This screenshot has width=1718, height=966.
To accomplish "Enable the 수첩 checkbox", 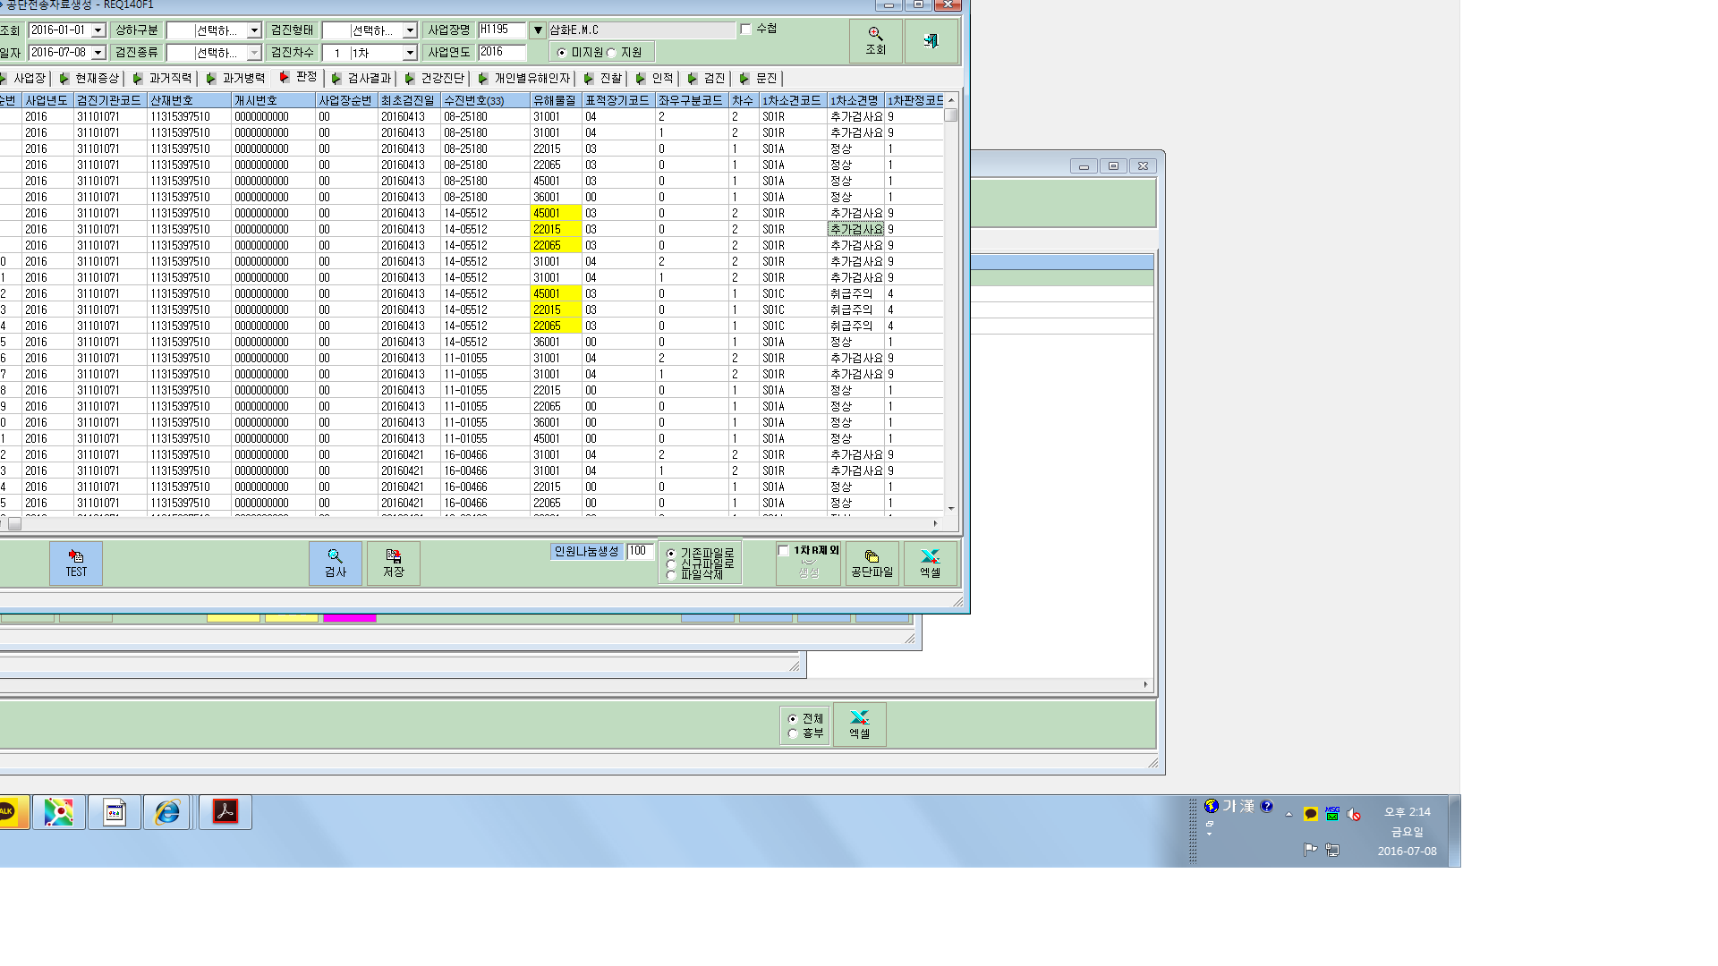I will click(x=745, y=30).
